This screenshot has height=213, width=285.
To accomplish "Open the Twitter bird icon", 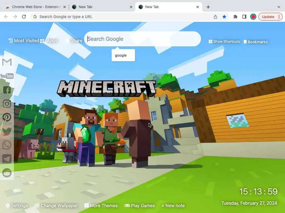I will pyautogui.click(x=7, y=131).
